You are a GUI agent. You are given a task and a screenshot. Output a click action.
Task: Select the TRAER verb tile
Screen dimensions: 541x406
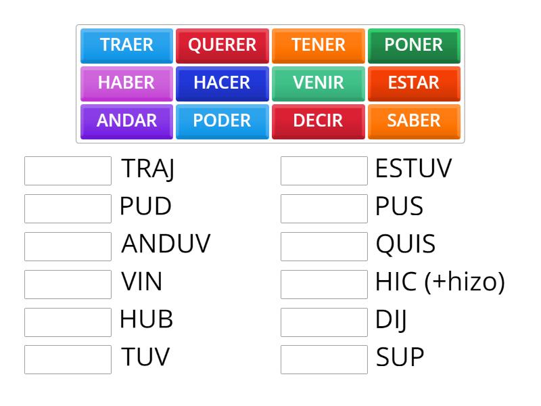tap(126, 45)
